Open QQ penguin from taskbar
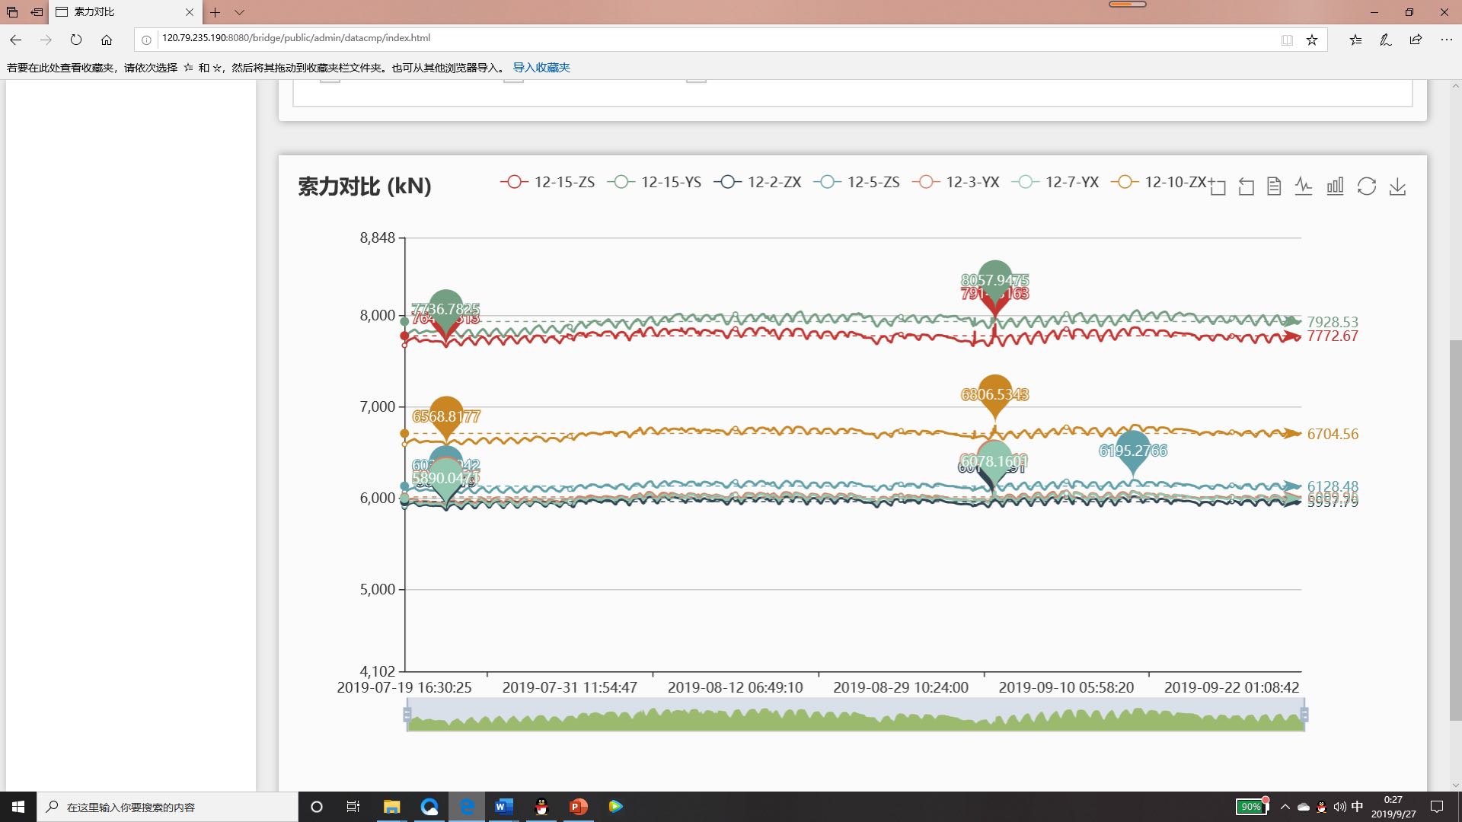 [541, 807]
